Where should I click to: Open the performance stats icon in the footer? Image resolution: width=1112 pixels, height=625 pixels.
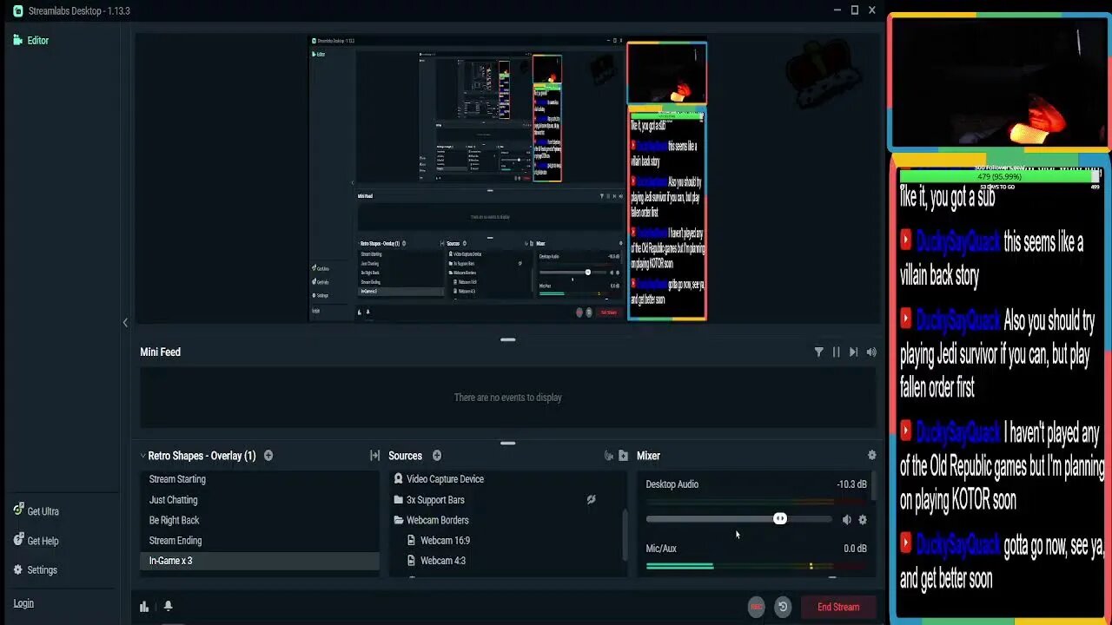tap(144, 607)
